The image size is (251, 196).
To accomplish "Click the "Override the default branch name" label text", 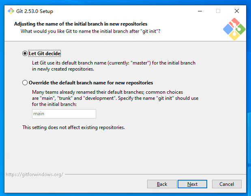I will tap(90, 83).
